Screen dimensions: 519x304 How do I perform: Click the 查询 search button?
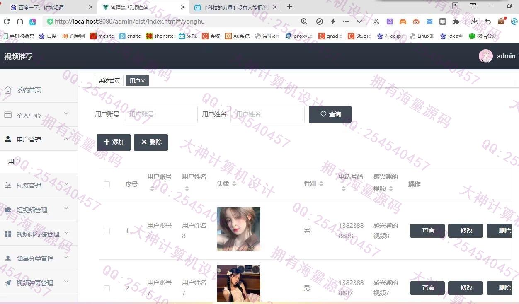tap(330, 114)
